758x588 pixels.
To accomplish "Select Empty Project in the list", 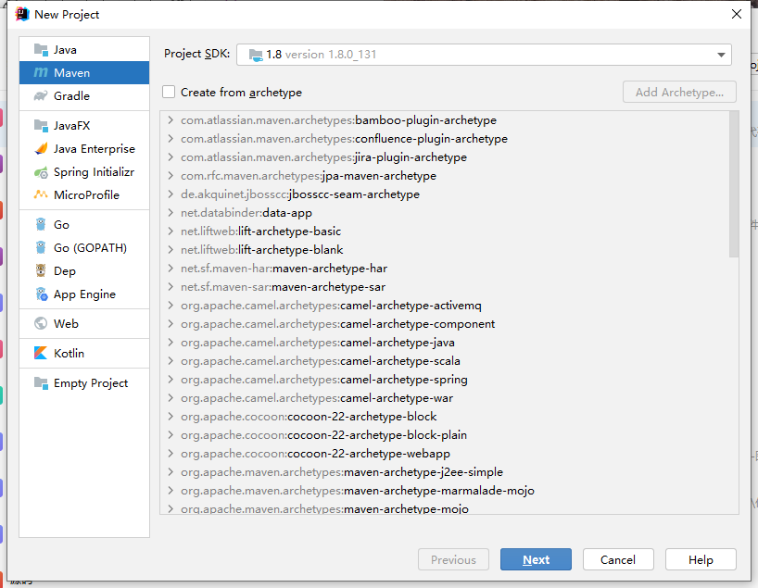I will coord(90,383).
